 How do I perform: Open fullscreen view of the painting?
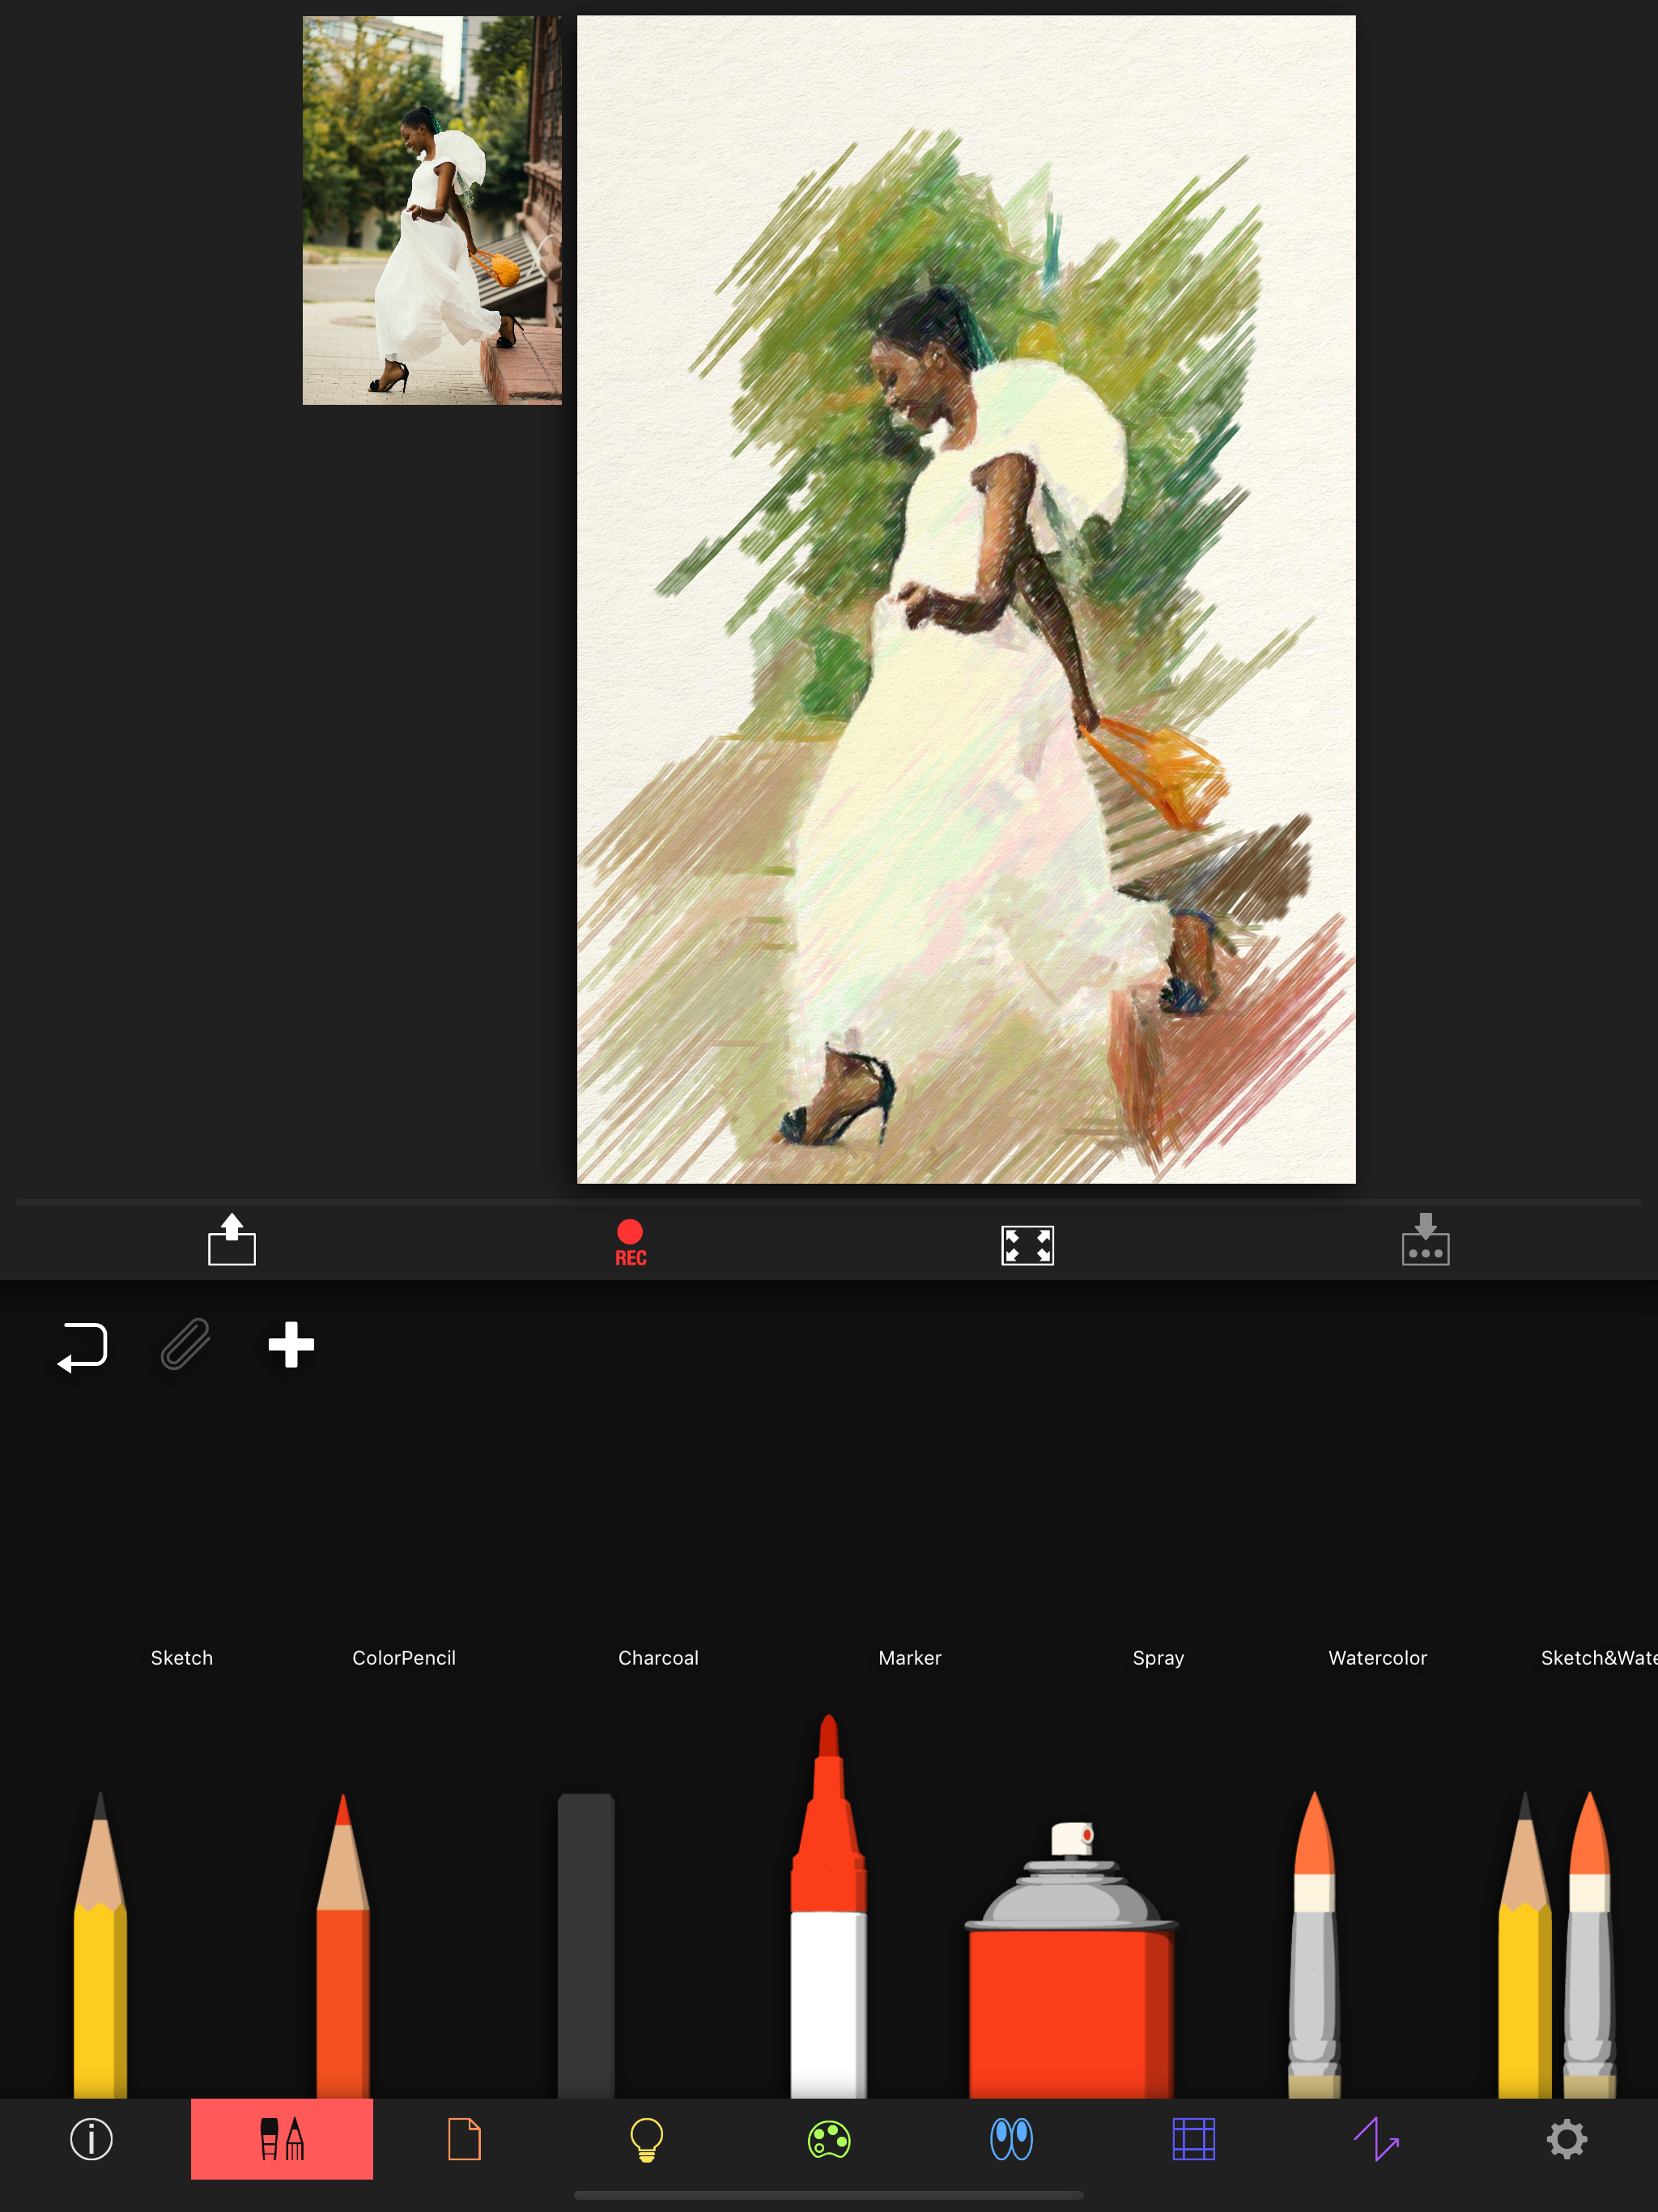1027,1244
